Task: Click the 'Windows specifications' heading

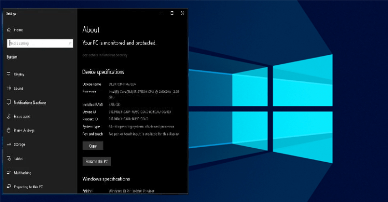Action: (x=106, y=179)
